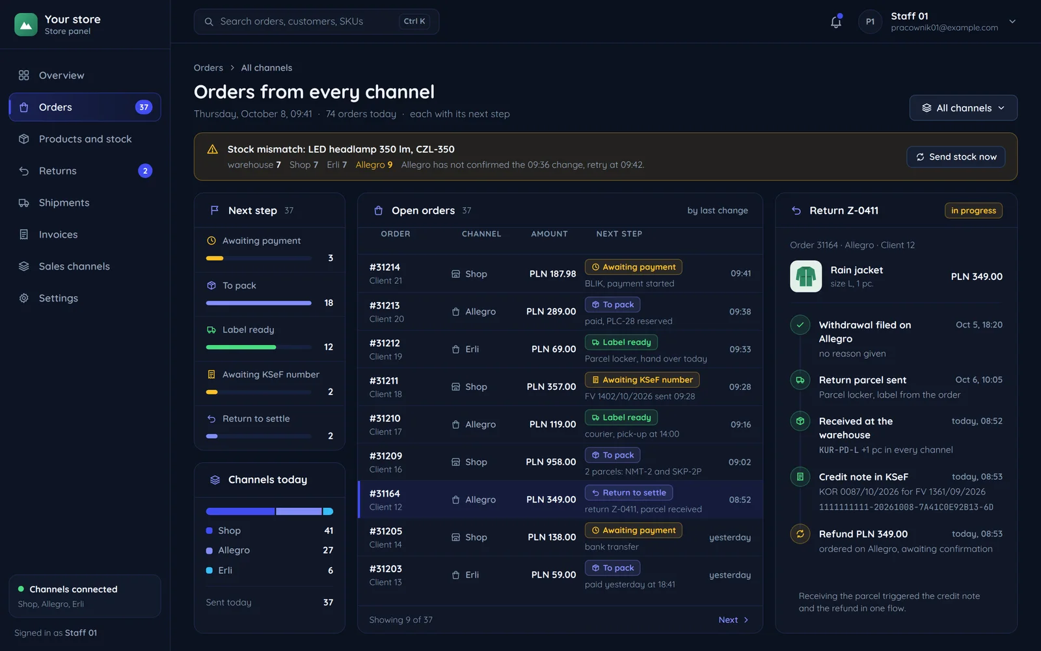
Task: Expand the Staff 01 account menu chevron
Action: [1012, 21]
